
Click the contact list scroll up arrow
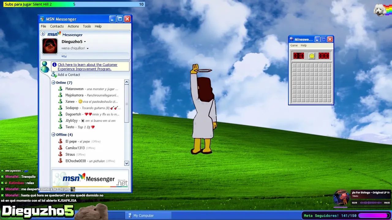tap(126, 82)
